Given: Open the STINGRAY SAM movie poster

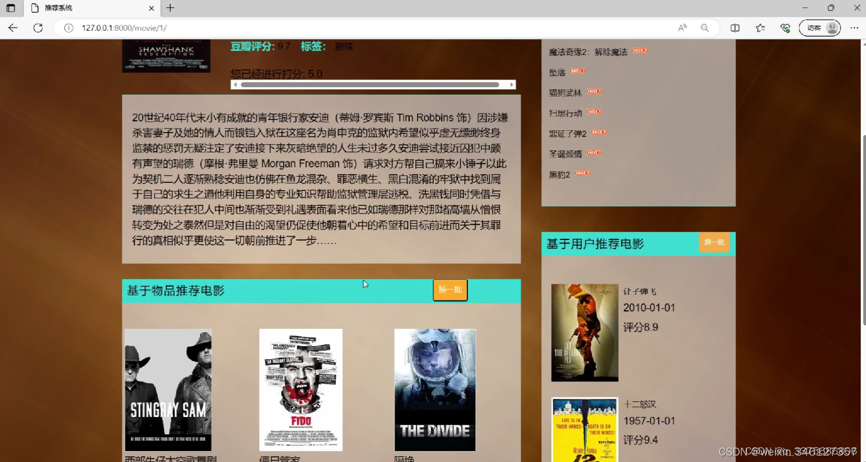Looking at the screenshot, I should pyautogui.click(x=168, y=389).
